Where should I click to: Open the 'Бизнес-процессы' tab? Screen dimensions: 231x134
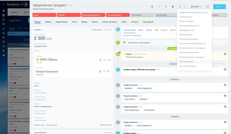click(110, 22)
